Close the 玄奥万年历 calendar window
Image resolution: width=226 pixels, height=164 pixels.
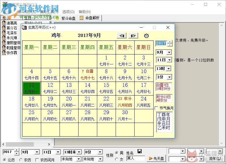pyautogui.click(x=168, y=27)
